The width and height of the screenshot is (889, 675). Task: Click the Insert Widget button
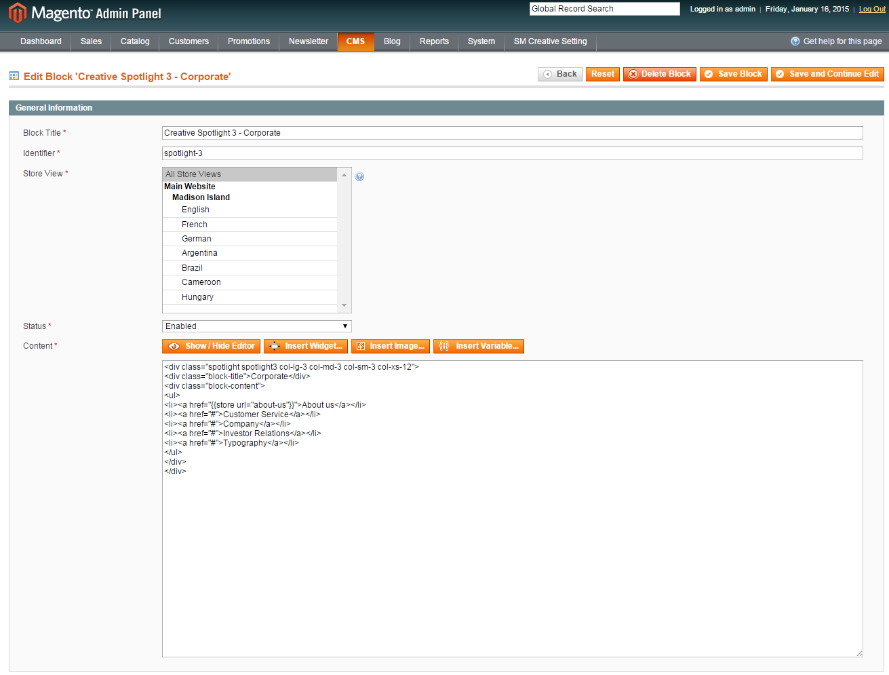306,346
